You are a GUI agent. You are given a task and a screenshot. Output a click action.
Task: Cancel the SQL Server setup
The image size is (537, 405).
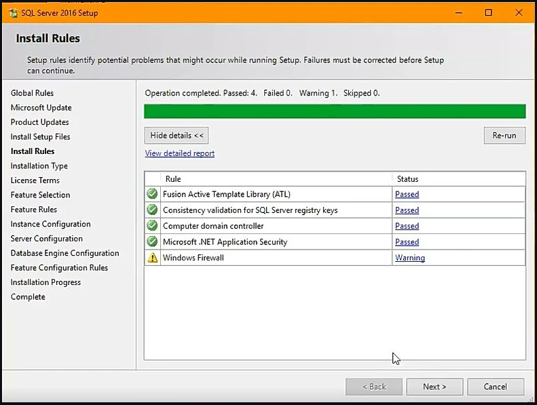click(495, 387)
